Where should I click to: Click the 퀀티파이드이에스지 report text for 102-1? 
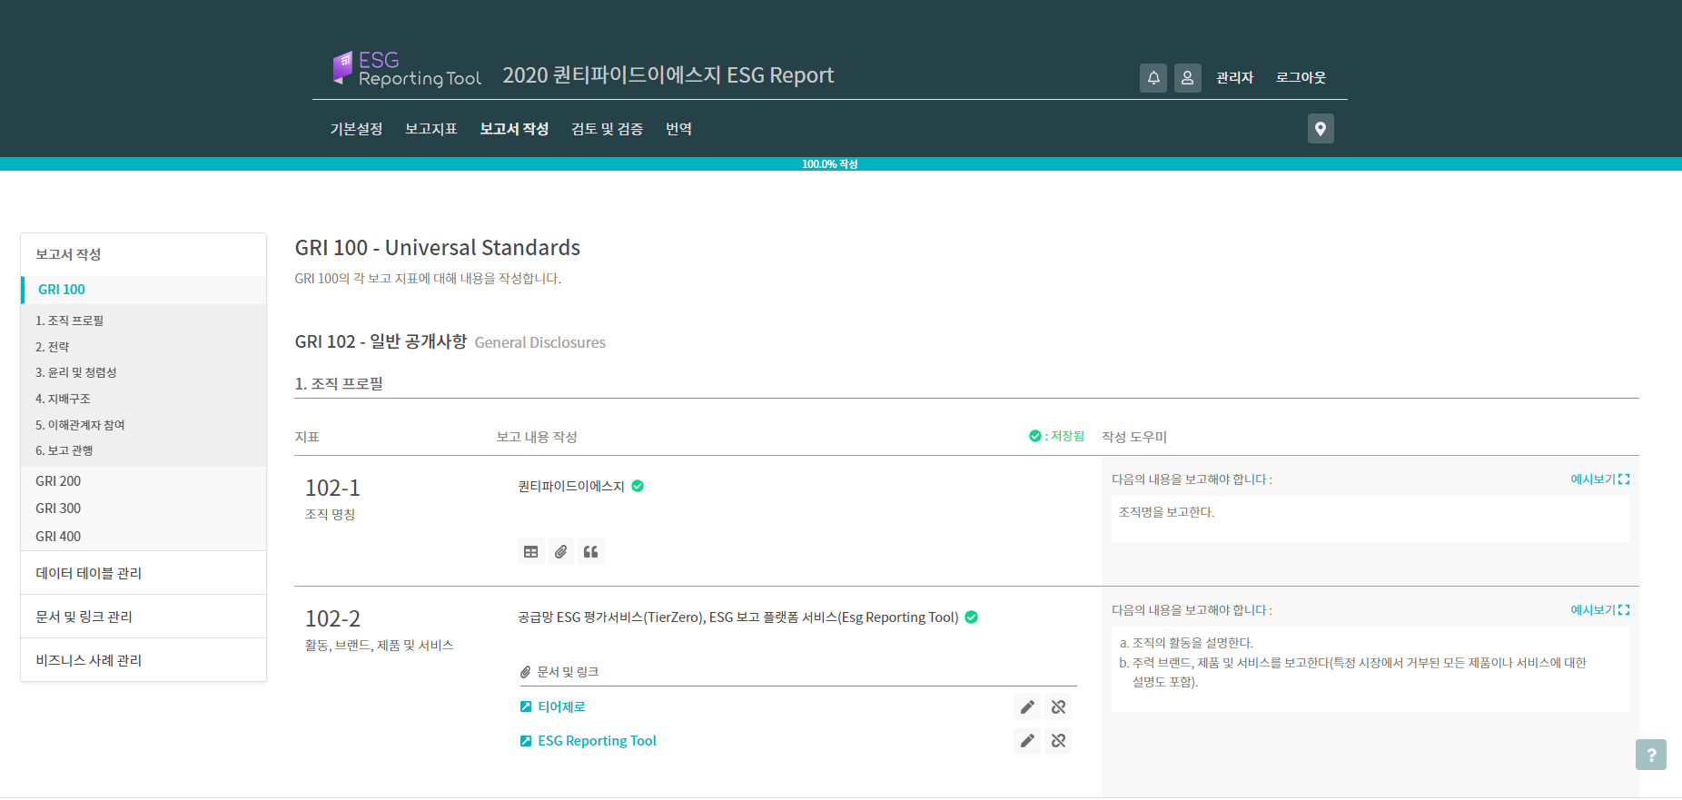coord(571,487)
